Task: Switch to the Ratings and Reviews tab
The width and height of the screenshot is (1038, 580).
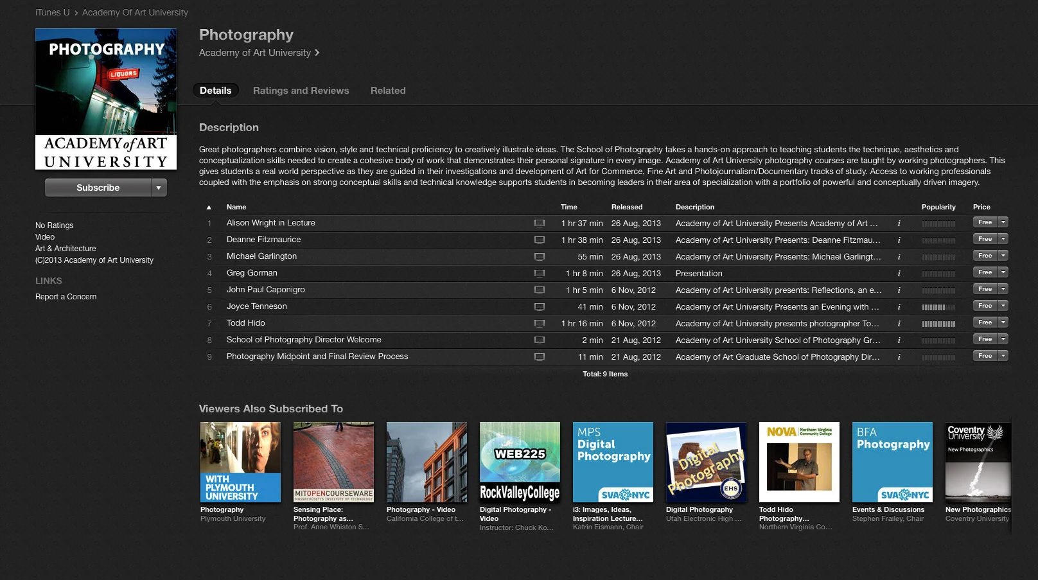Action: click(x=301, y=91)
